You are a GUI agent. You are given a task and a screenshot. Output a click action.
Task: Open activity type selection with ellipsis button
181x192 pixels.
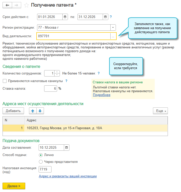pos(113,36)
